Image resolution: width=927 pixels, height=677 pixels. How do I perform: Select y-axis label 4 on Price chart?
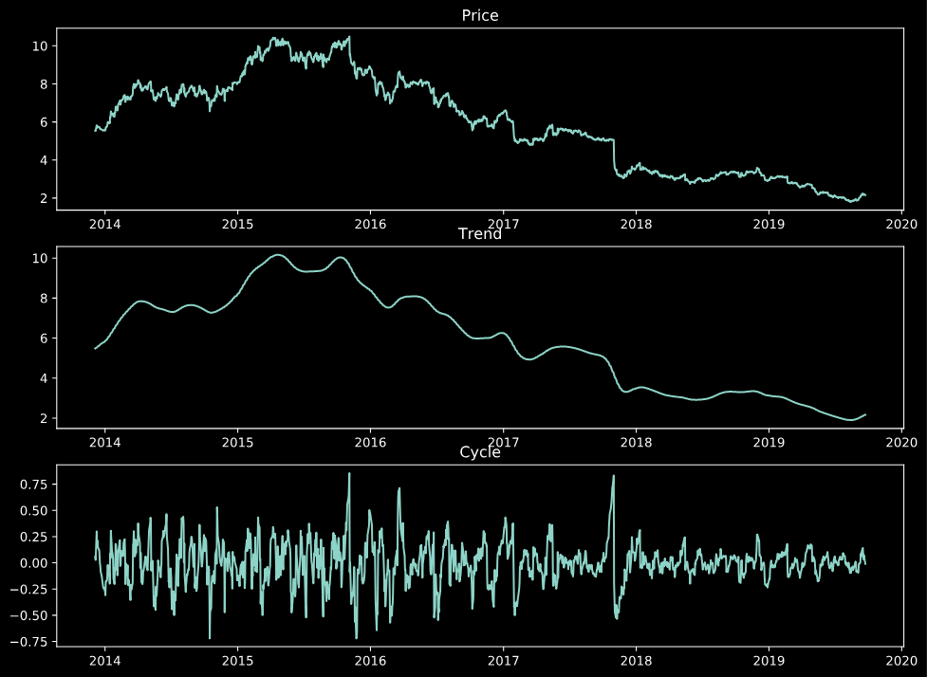[x=44, y=160]
